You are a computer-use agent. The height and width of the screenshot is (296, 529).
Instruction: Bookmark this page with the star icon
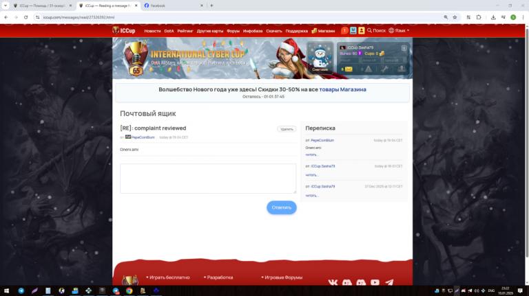pos(455,17)
